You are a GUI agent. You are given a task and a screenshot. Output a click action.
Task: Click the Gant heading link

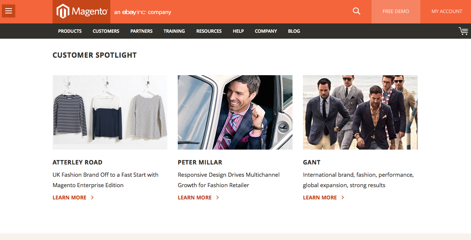(312, 162)
